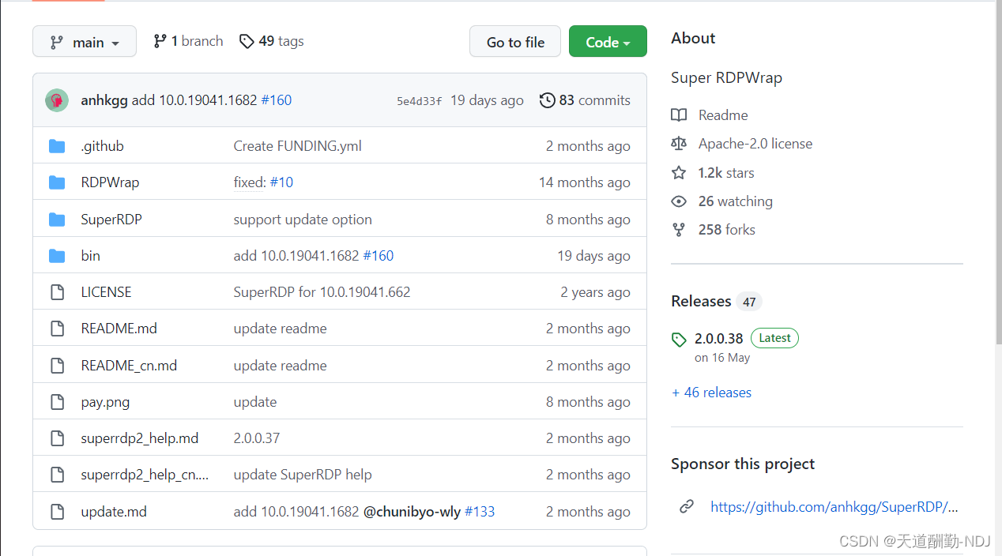View the 1.2k stars link
Image resolution: width=1002 pixels, height=556 pixels.
point(726,173)
